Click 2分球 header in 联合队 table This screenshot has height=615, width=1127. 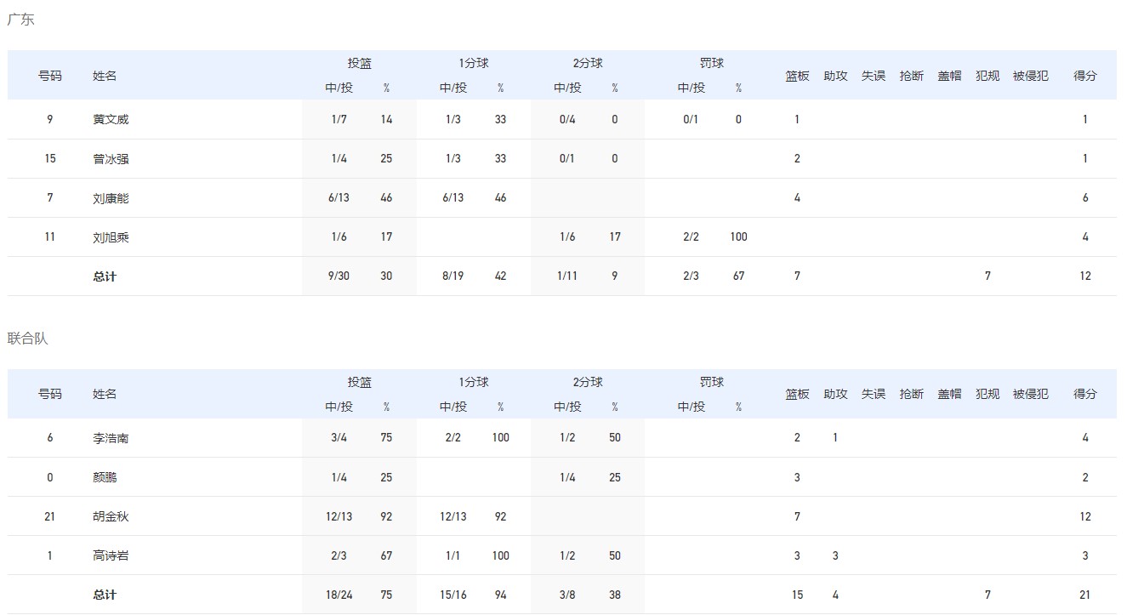pyautogui.click(x=588, y=382)
